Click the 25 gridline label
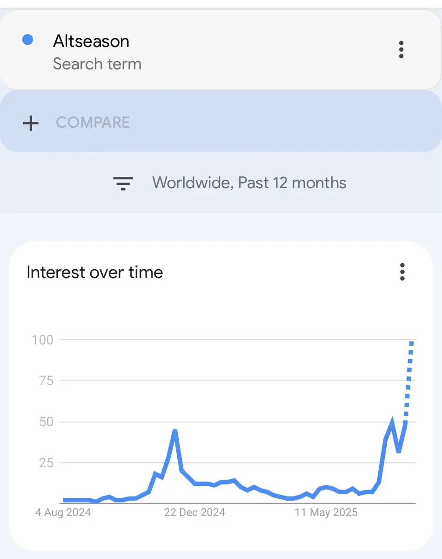Screen dimensions: 442x559 pyautogui.click(x=45, y=463)
